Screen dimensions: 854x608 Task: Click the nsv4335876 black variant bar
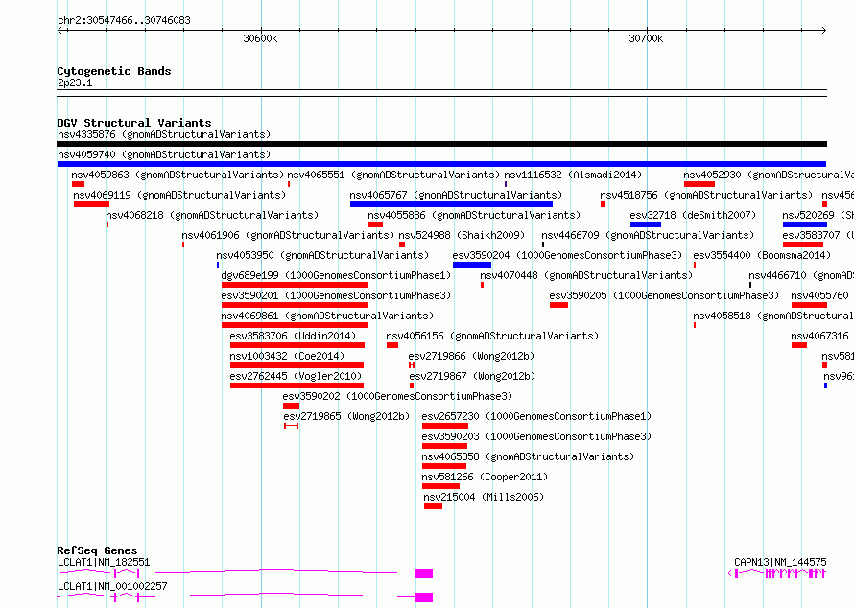point(441,144)
